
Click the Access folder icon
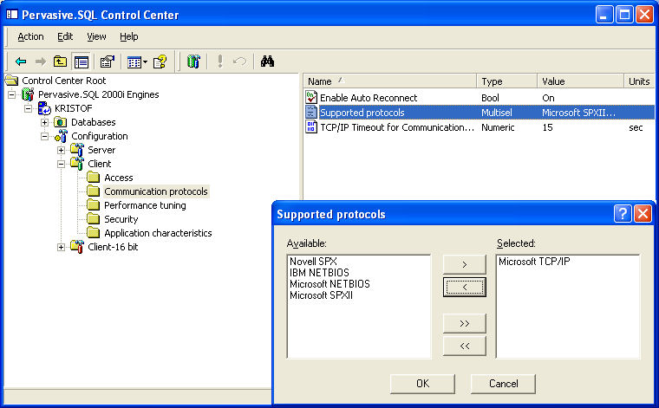[94, 177]
